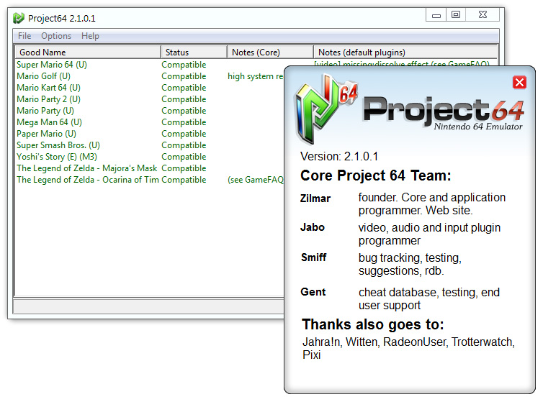Open the Help menu
This screenshot has height=402, width=543.
coord(90,36)
